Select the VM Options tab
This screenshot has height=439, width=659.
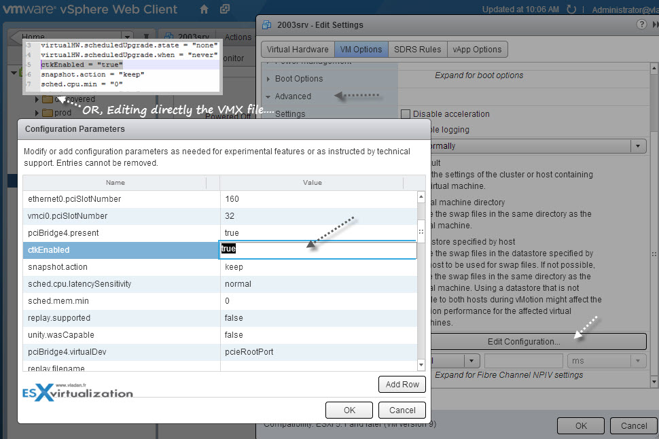(x=361, y=49)
